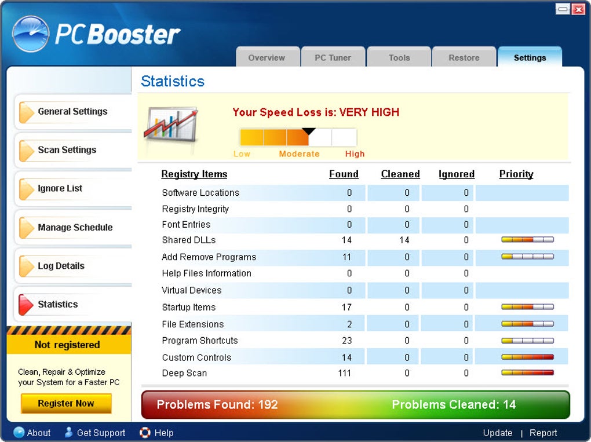Click the Deep Scan row label
This screenshot has width=591, height=442.
point(184,373)
